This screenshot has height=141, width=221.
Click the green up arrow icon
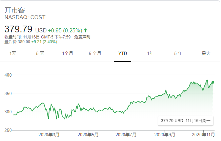[85, 30]
